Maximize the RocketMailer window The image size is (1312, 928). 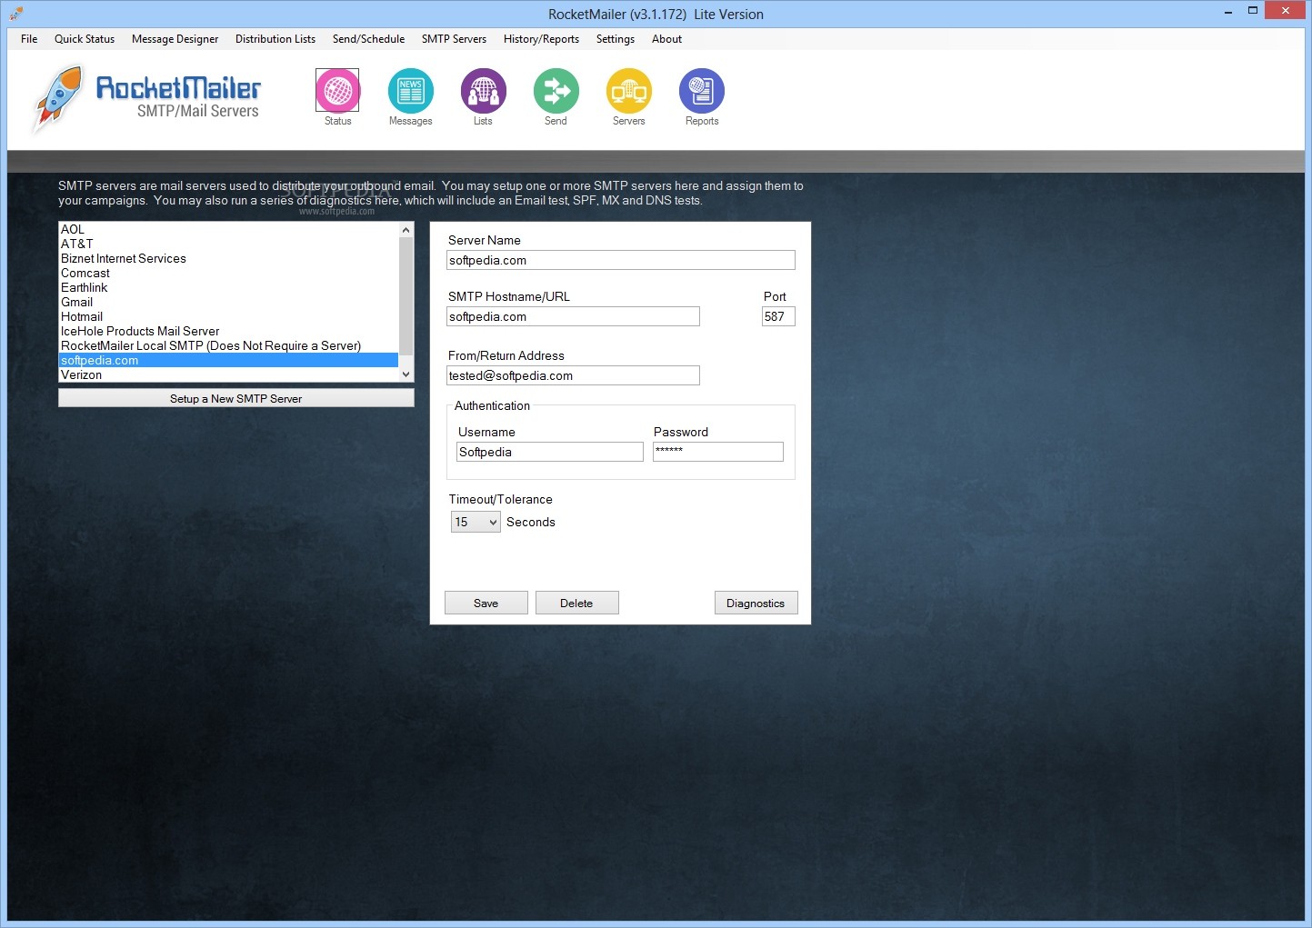click(1253, 11)
